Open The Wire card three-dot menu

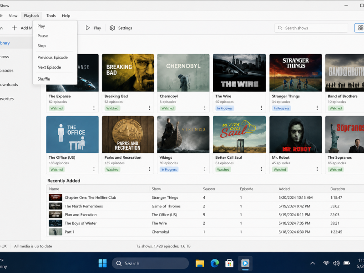[x=261, y=108]
